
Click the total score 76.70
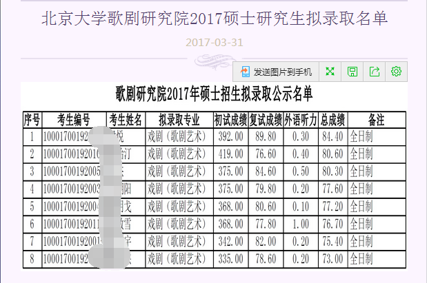[x=332, y=224]
